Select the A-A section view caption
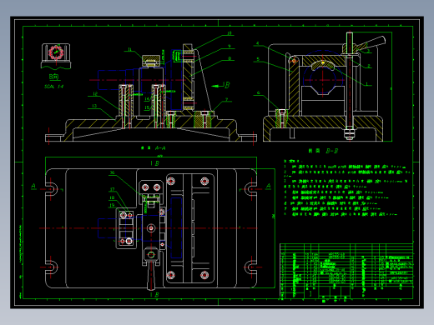 (154, 148)
